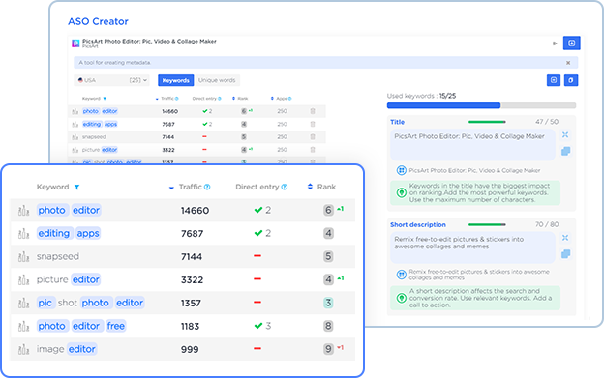Click Direct entry help icon in the enlarged panel
The image size is (604, 378).
click(285, 187)
